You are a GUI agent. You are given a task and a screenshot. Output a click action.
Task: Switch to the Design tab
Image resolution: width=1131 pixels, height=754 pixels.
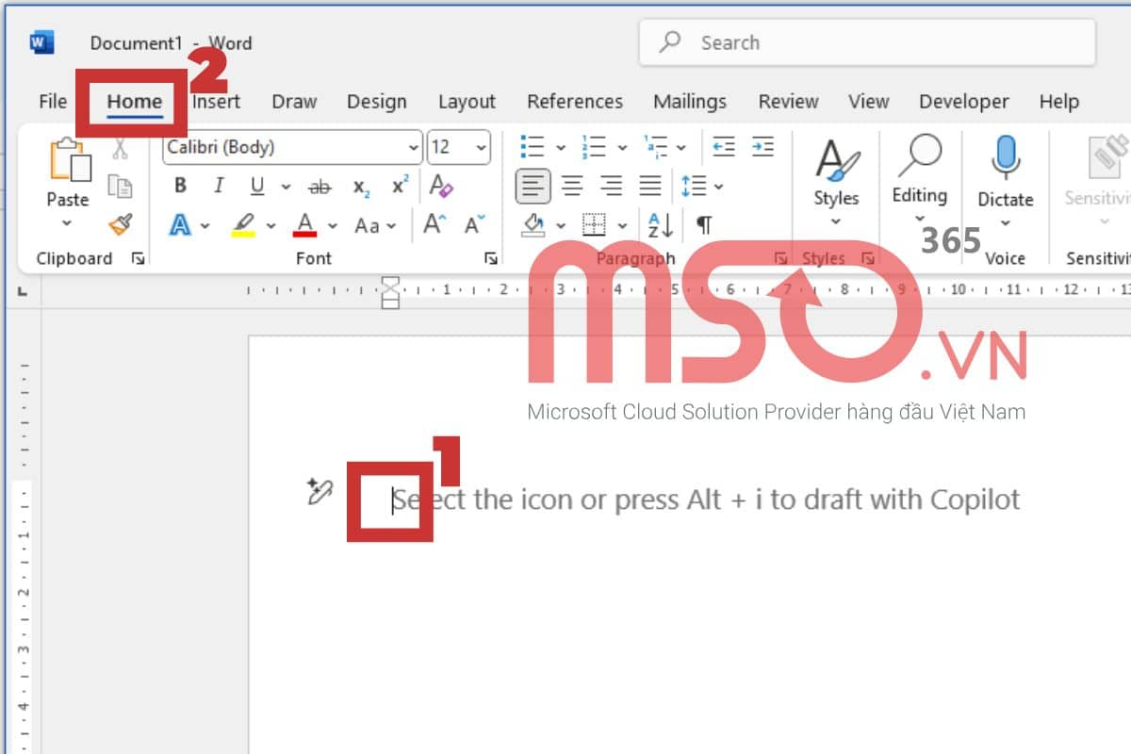pos(377,102)
